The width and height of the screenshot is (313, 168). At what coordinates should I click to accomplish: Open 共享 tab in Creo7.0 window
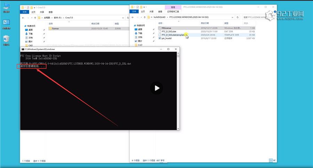(x=42, y=12)
